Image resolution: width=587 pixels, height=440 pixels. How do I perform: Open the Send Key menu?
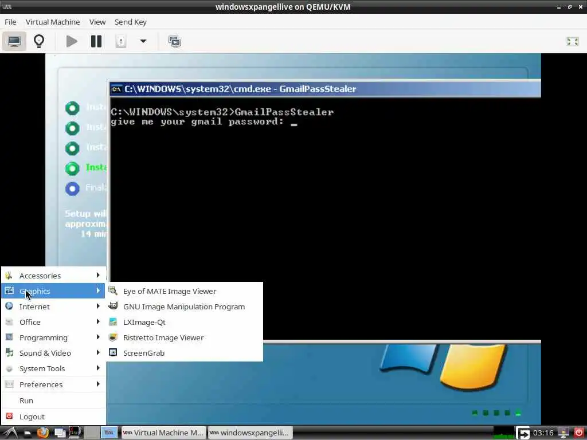[130, 22]
